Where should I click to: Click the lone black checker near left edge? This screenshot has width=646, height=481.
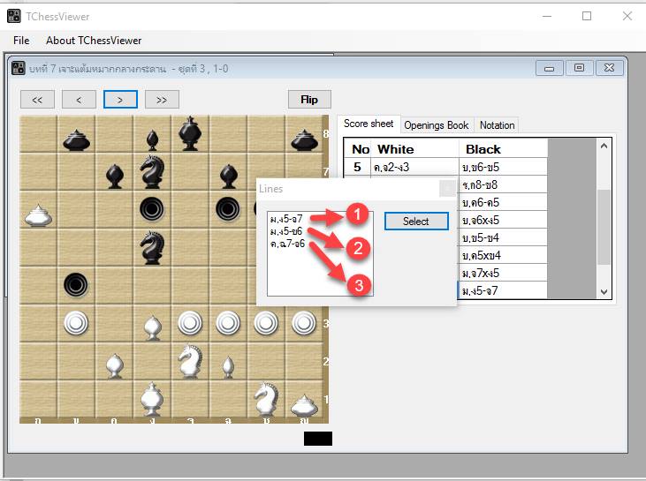76,284
